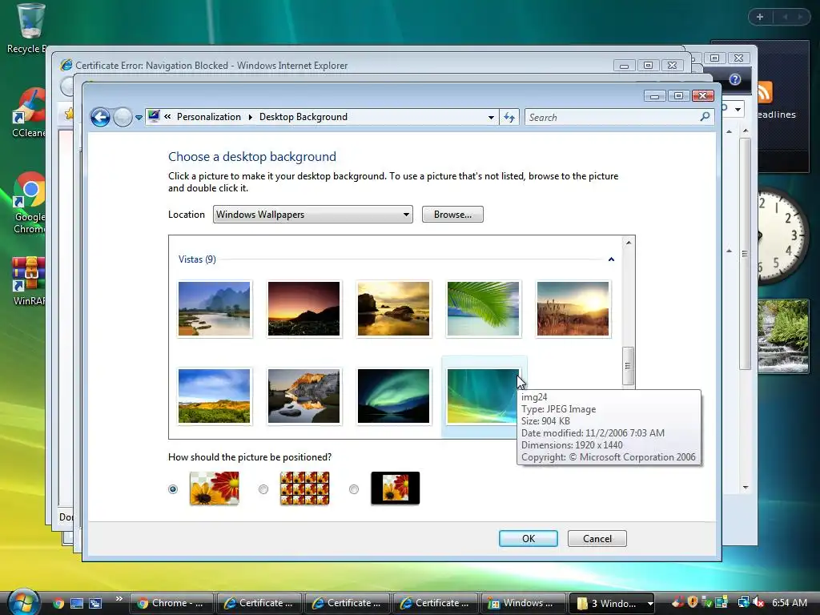Click the Personalization breadcrumb
Image resolution: width=820 pixels, height=615 pixels.
(209, 117)
